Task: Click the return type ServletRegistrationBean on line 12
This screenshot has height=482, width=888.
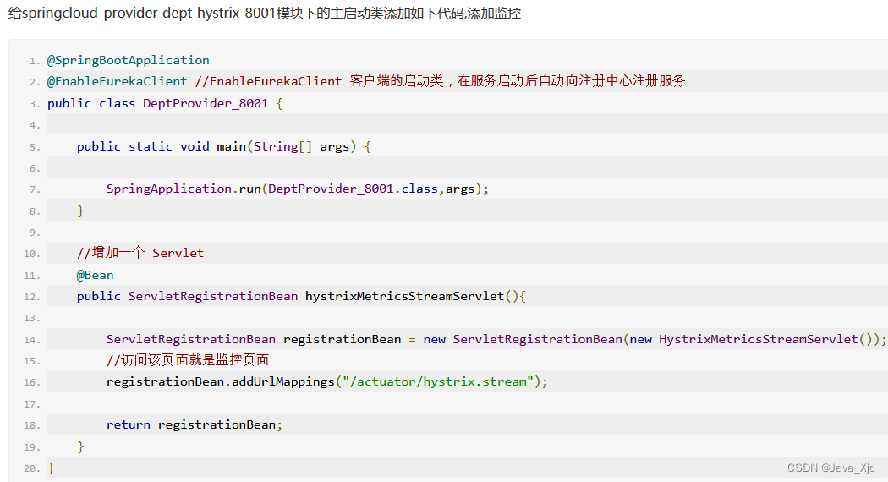Action: pyautogui.click(x=213, y=296)
